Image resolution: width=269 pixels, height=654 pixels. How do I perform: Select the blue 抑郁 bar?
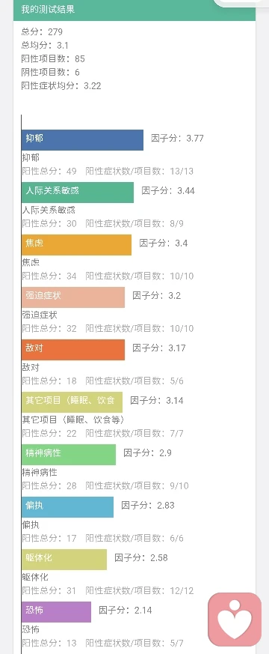pos(82,140)
